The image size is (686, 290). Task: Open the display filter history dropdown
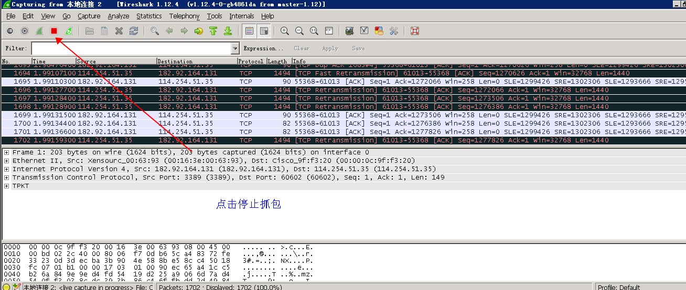[x=235, y=48]
